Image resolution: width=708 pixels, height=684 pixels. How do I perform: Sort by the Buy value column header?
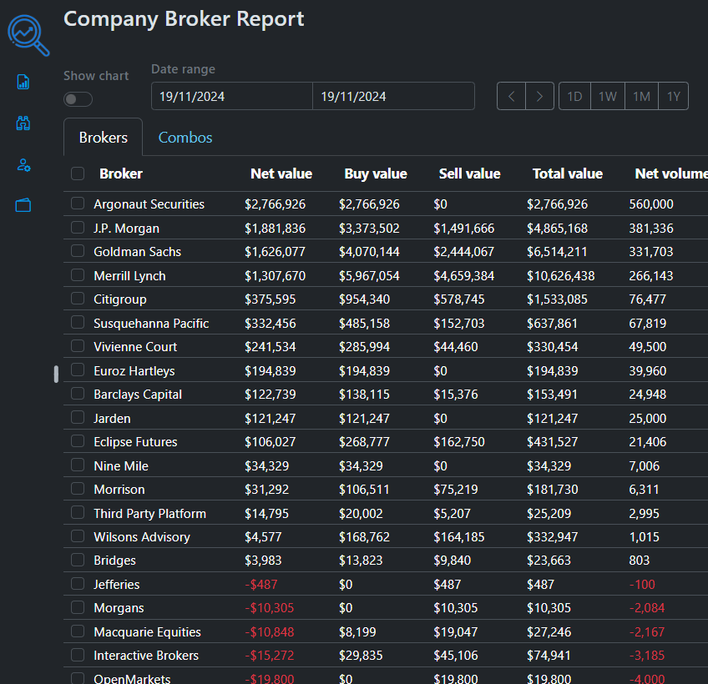click(x=376, y=174)
